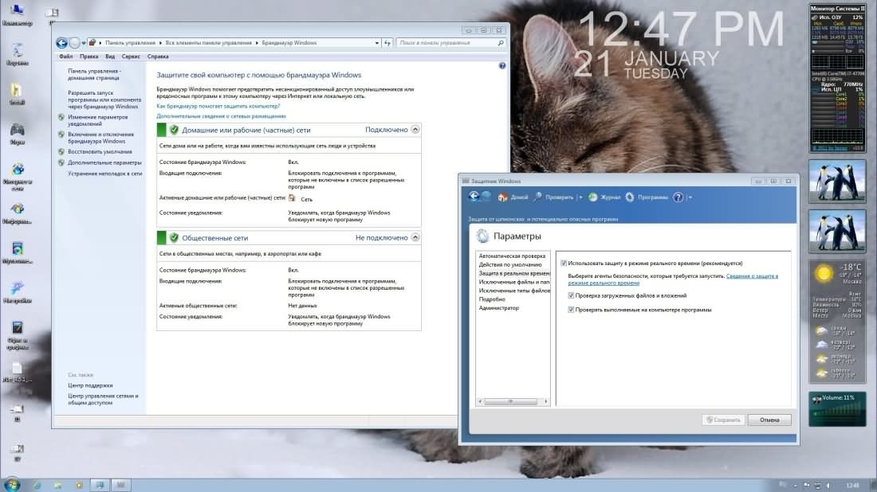The image size is (877, 492).
Task: Click the Сохранить button
Action: point(724,420)
